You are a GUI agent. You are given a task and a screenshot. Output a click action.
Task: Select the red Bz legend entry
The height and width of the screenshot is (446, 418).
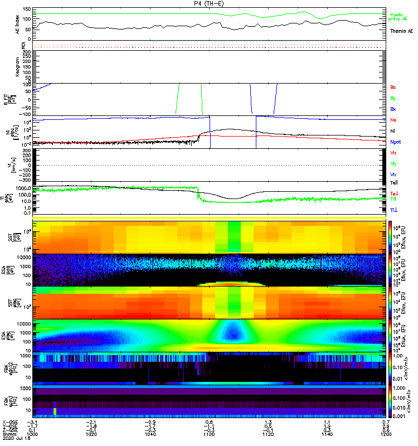pos(393,87)
